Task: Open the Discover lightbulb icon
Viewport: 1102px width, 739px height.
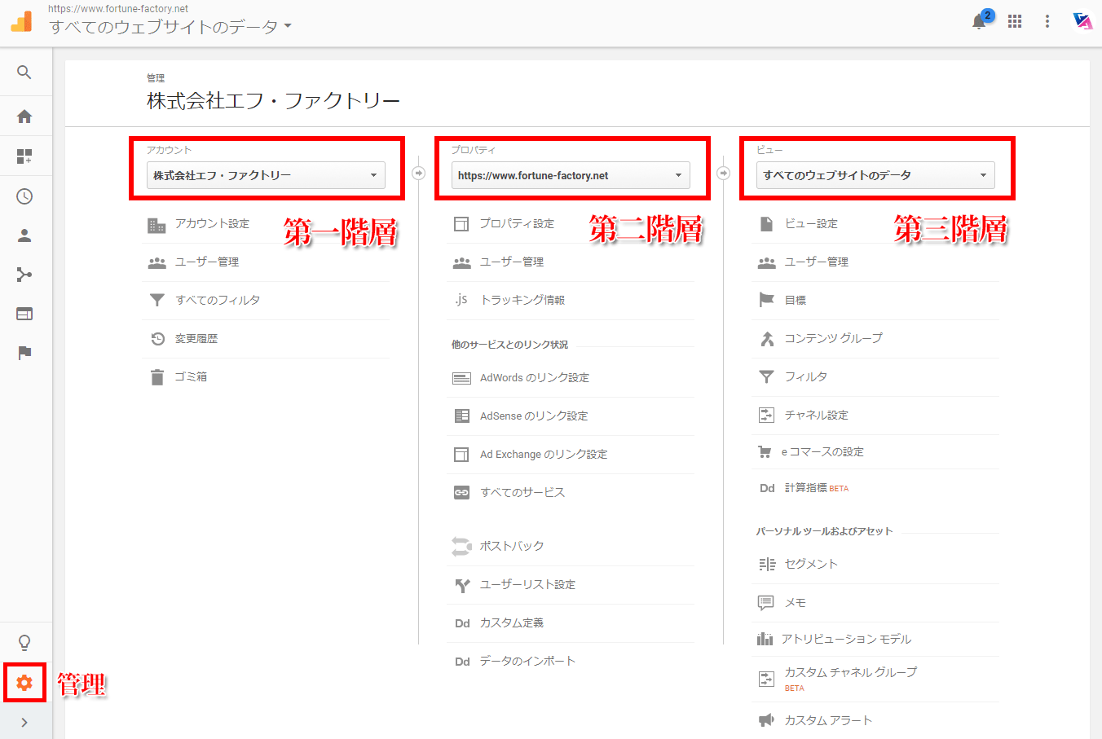Action: point(24,643)
